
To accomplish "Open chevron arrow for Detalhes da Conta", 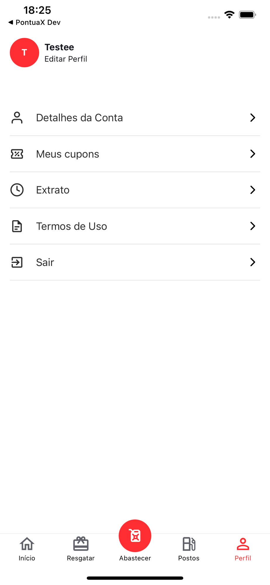I will (253, 118).
